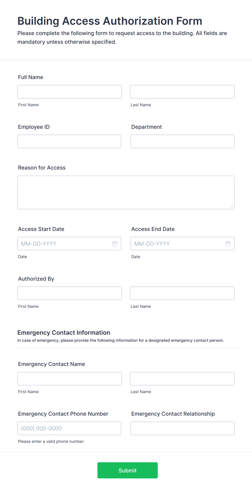The image size is (252, 492).
Task: Click the Access End Date input showing MM-DD-YYYY
Action: pos(176,244)
